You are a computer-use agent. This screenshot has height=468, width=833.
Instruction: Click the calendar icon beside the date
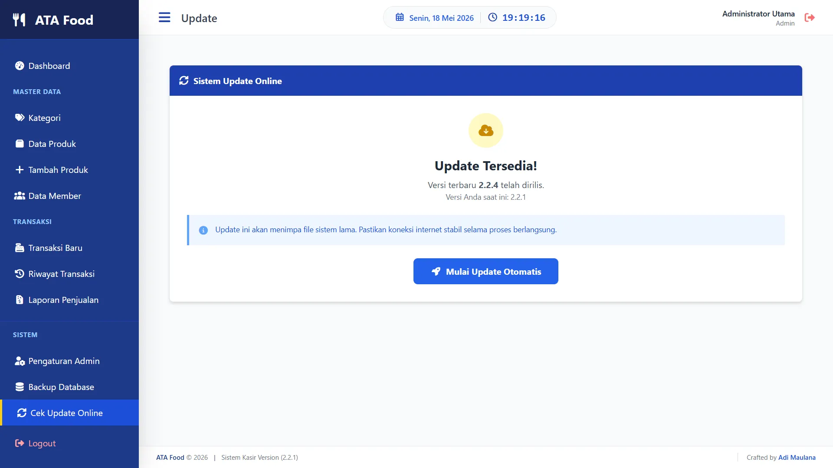(x=400, y=17)
